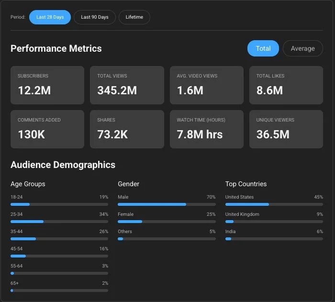Click the Female gender percentage bar
Screen dimensions: 335x302
pos(167,222)
